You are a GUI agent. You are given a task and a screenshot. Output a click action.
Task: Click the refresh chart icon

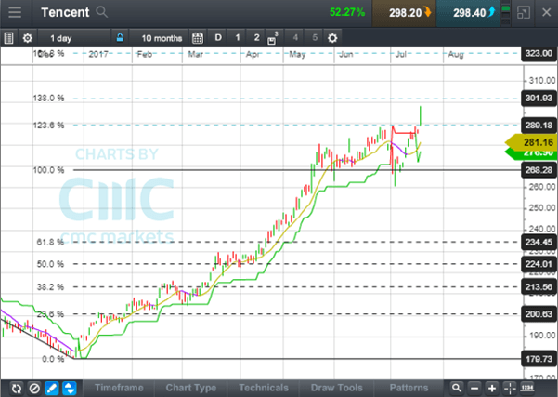tap(17, 388)
